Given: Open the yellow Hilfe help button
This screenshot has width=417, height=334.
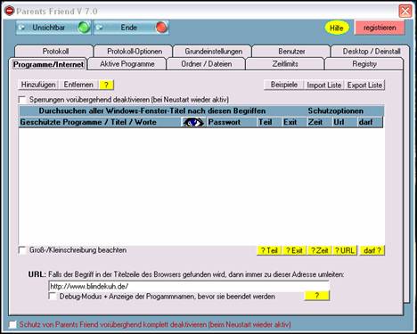Looking at the screenshot, I should [337, 28].
